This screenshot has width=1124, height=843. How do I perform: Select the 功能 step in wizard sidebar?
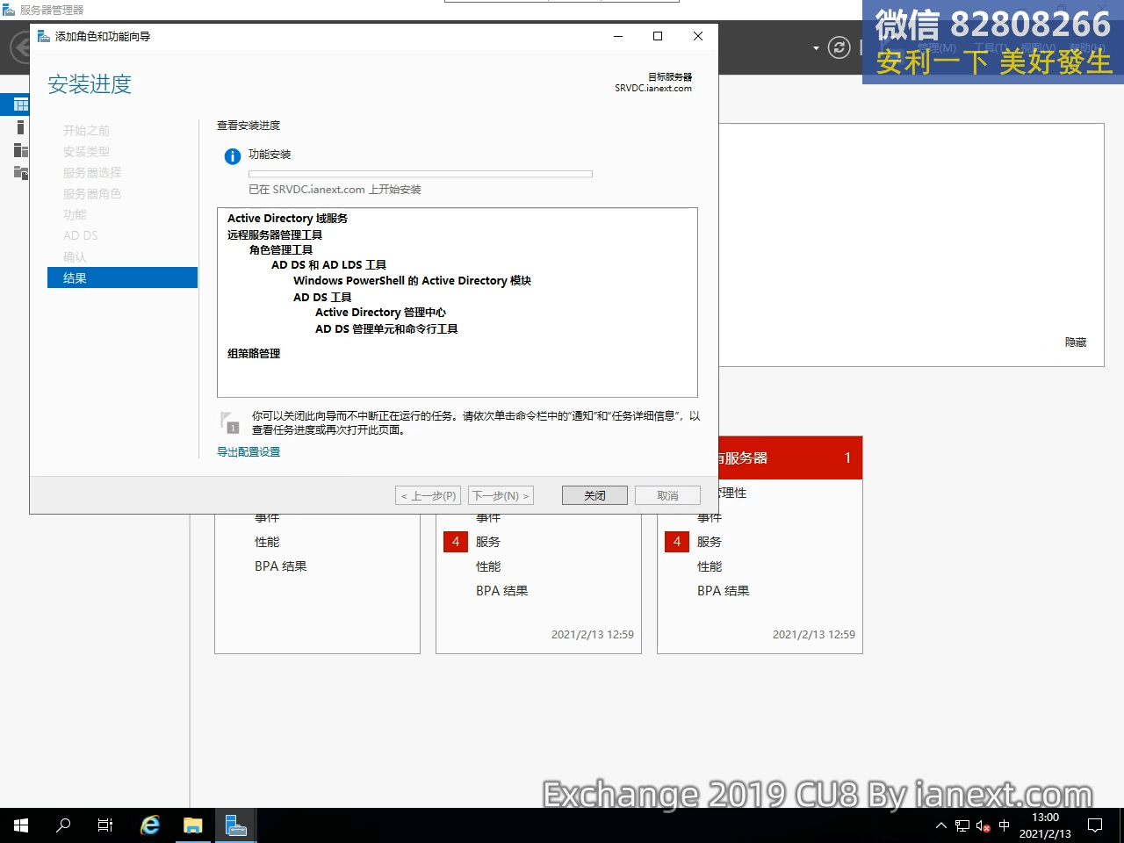click(75, 214)
